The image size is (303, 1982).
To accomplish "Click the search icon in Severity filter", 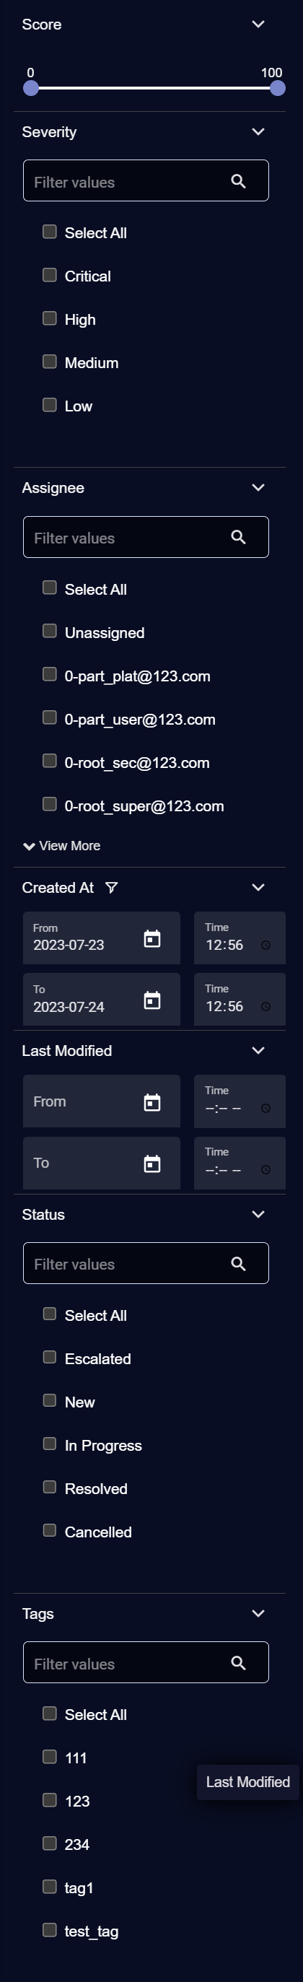I will coord(238,182).
